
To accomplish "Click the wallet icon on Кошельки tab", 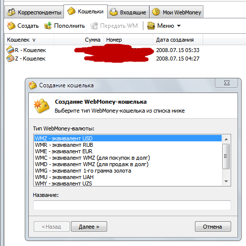I will 71,11.
